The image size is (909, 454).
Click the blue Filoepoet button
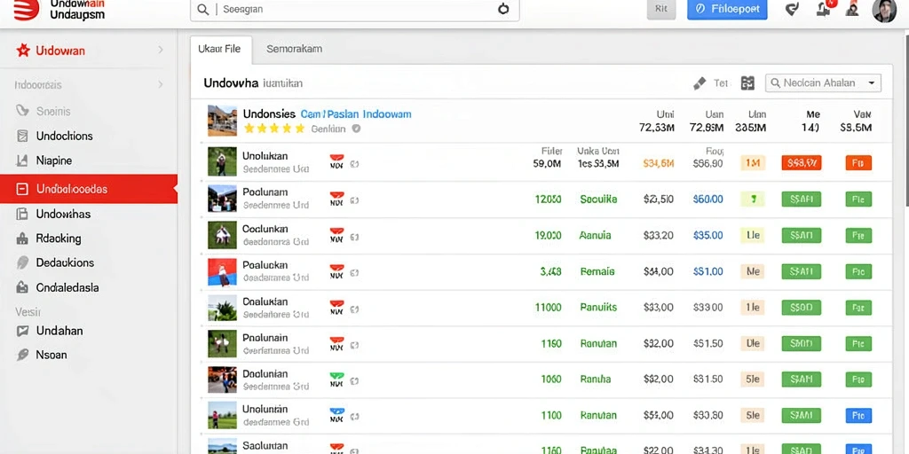[x=727, y=9]
